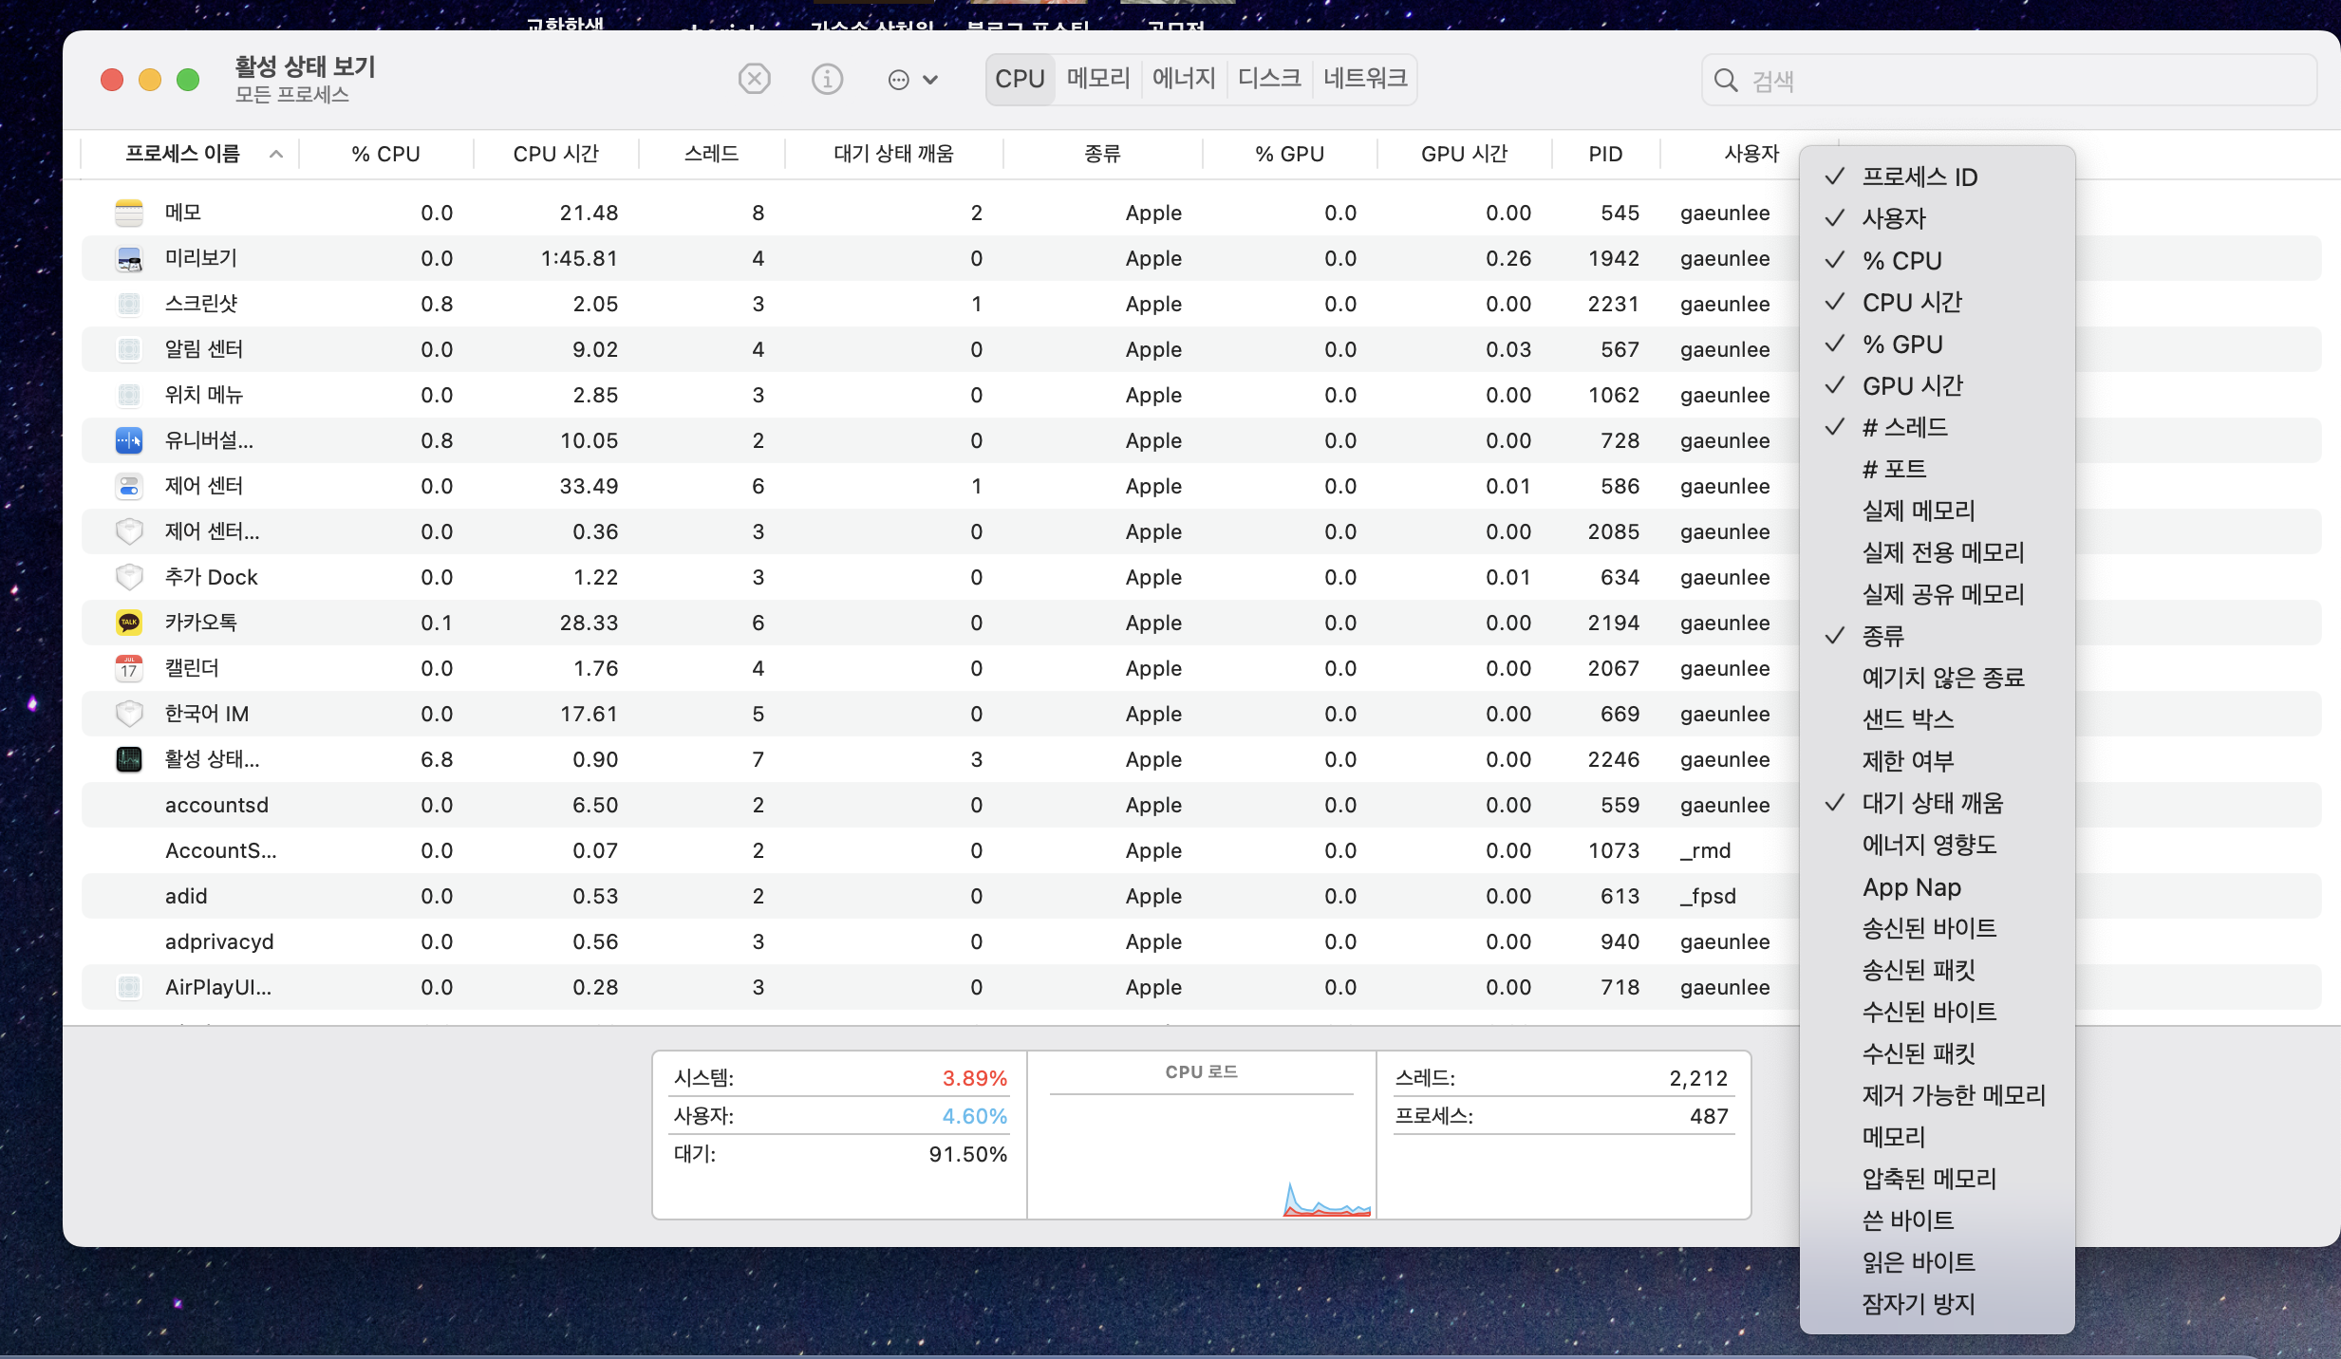Screen dimensions: 2341x1359
Task: Sort by the GPU 시간 column header
Action: (x=1464, y=154)
